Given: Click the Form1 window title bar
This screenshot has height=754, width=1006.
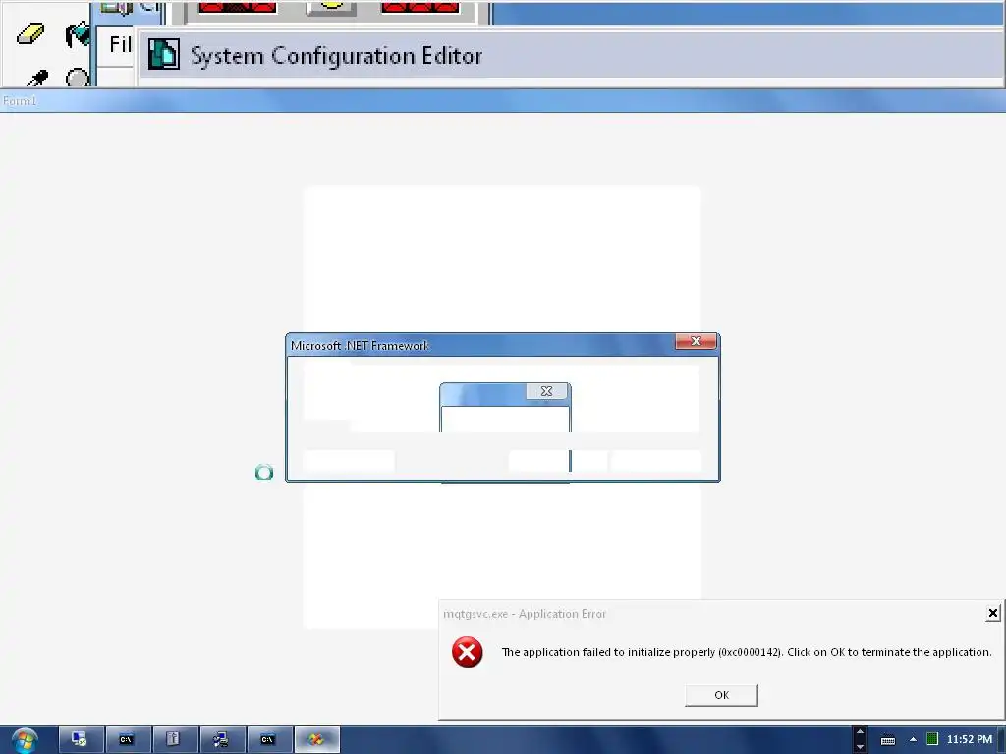Looking at the screenshot, I should point(503,101).
